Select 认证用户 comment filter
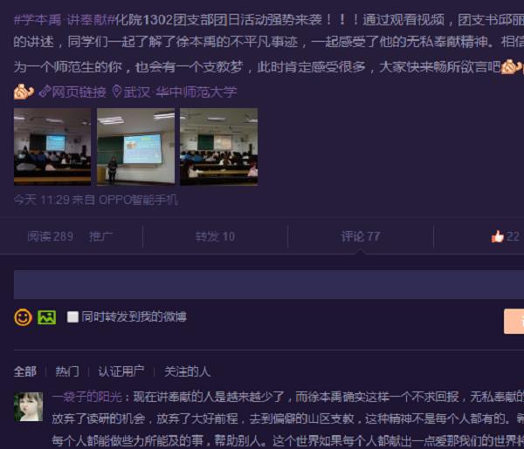 point(121,371)
